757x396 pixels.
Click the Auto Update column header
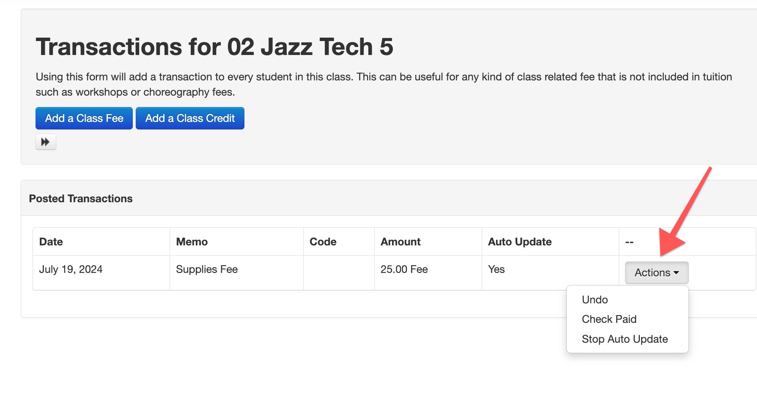point(520,242)
